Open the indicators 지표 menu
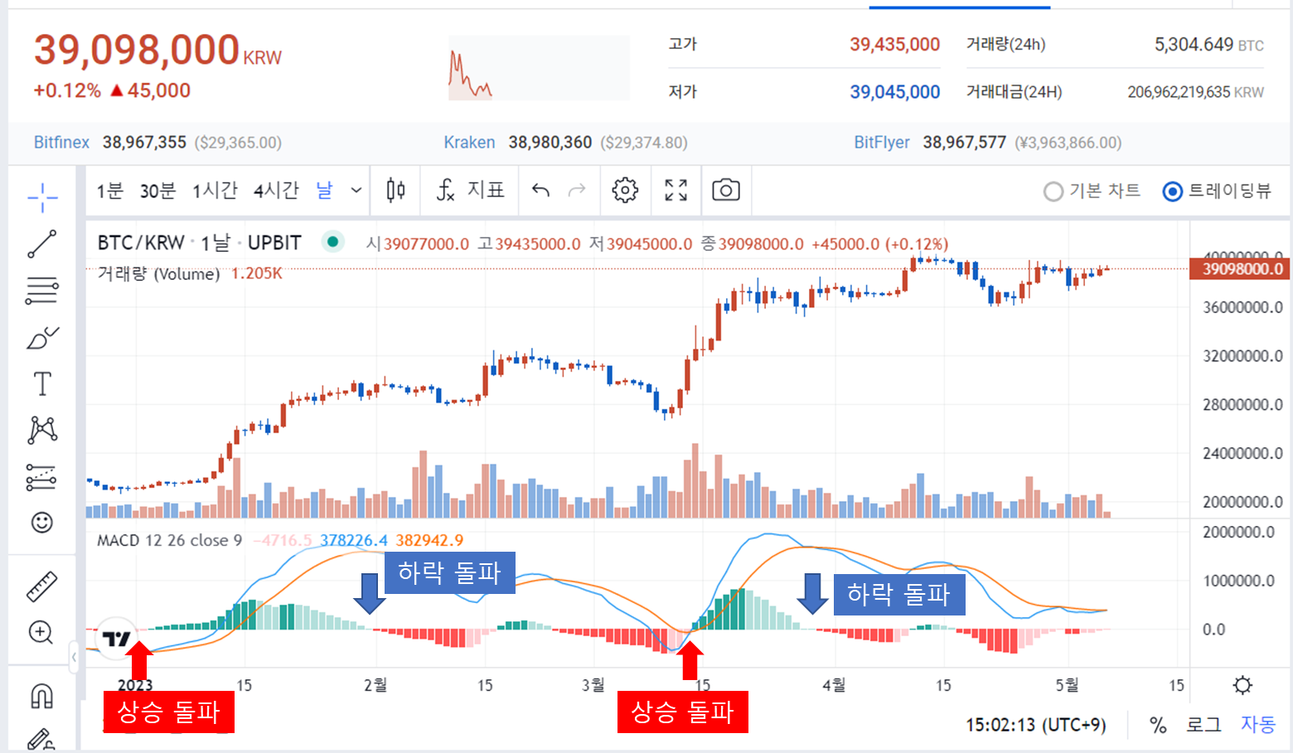This screenshot has width=1293, height=753. [x=470, y=191]
